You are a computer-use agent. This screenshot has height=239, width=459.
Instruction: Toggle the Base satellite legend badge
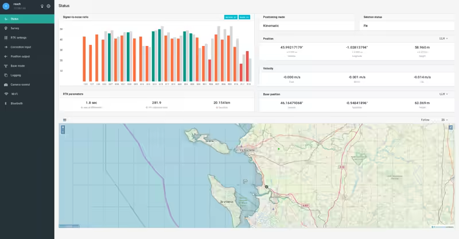pyautogui.click(x=244, y=17)
